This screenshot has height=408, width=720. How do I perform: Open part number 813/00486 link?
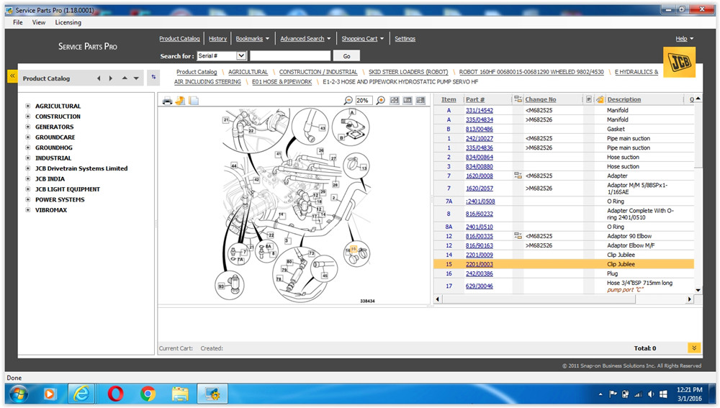pos(479,129)
